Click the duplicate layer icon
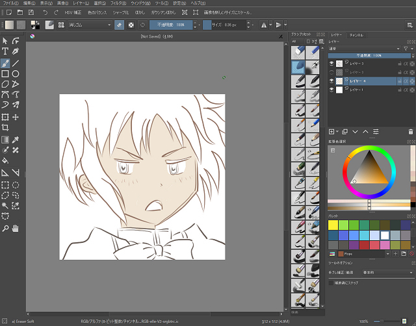Viewport: 416px width, 326px height. [x=344, y=132]
